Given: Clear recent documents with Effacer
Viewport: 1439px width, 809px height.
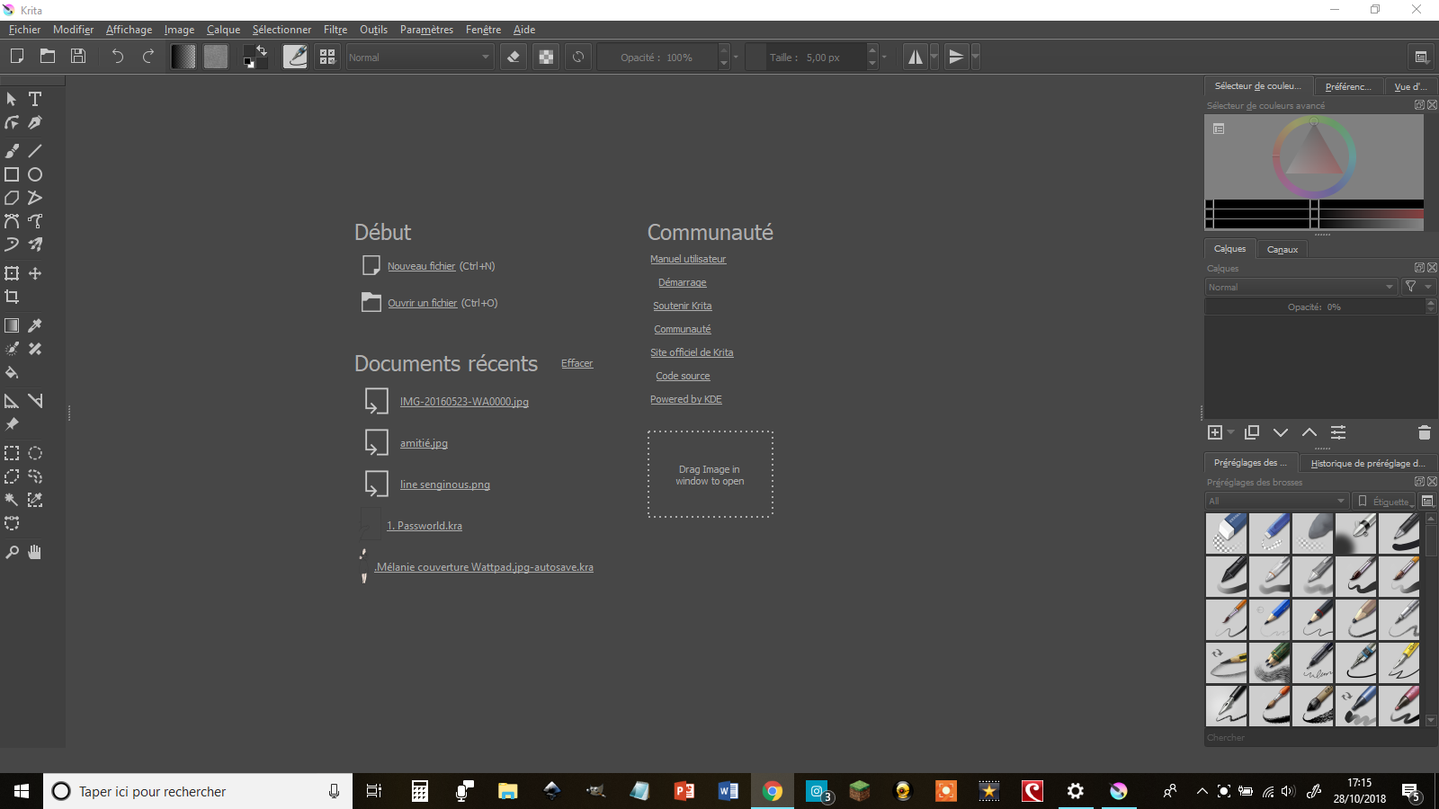Looking at the screenshot, I should [577, 363].
